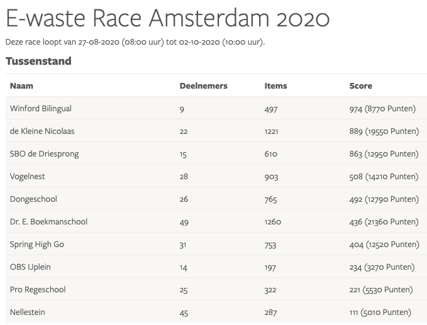Click the Winford Bilingual school name

point(41,109)
